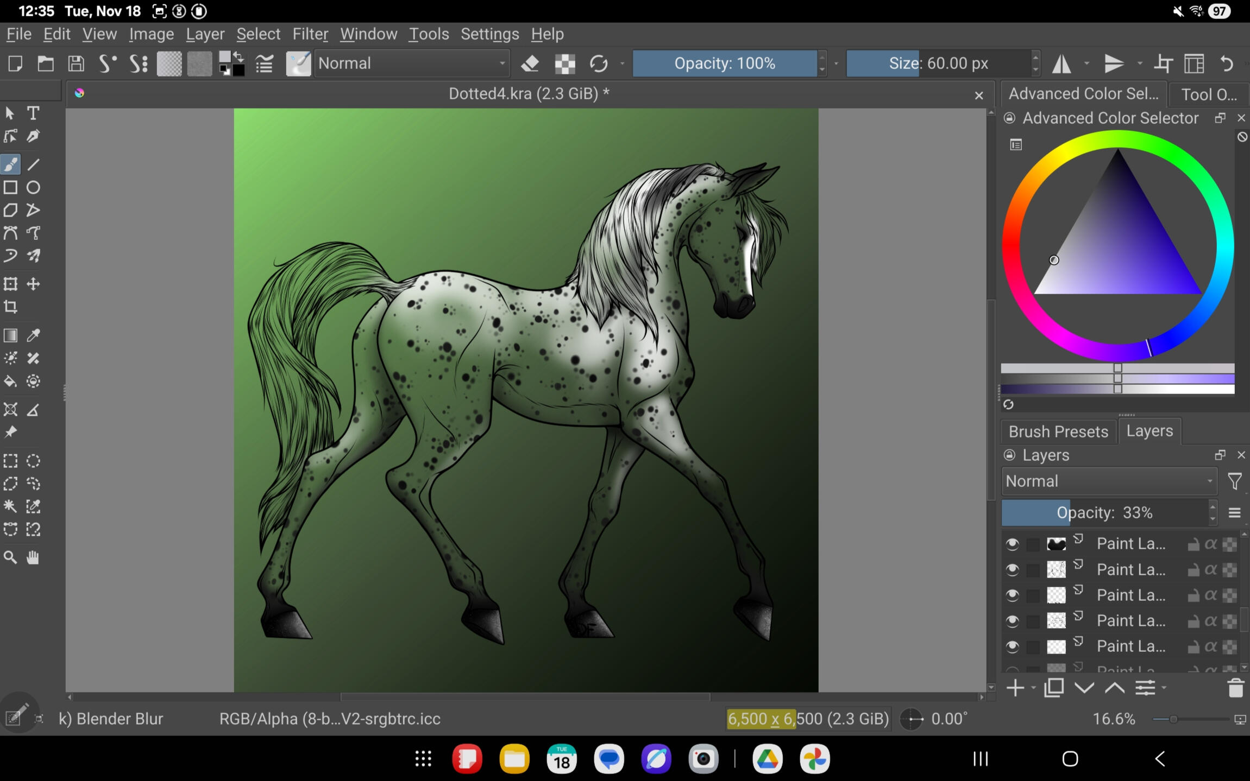Click the Tool Options docker tab

point(1209,94)
